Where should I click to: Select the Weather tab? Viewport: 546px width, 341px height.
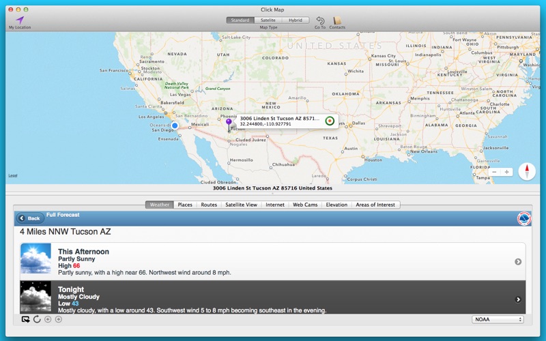[160, 205]
